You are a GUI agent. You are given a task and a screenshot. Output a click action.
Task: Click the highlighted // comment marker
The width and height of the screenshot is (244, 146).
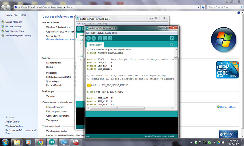point(89,85)
